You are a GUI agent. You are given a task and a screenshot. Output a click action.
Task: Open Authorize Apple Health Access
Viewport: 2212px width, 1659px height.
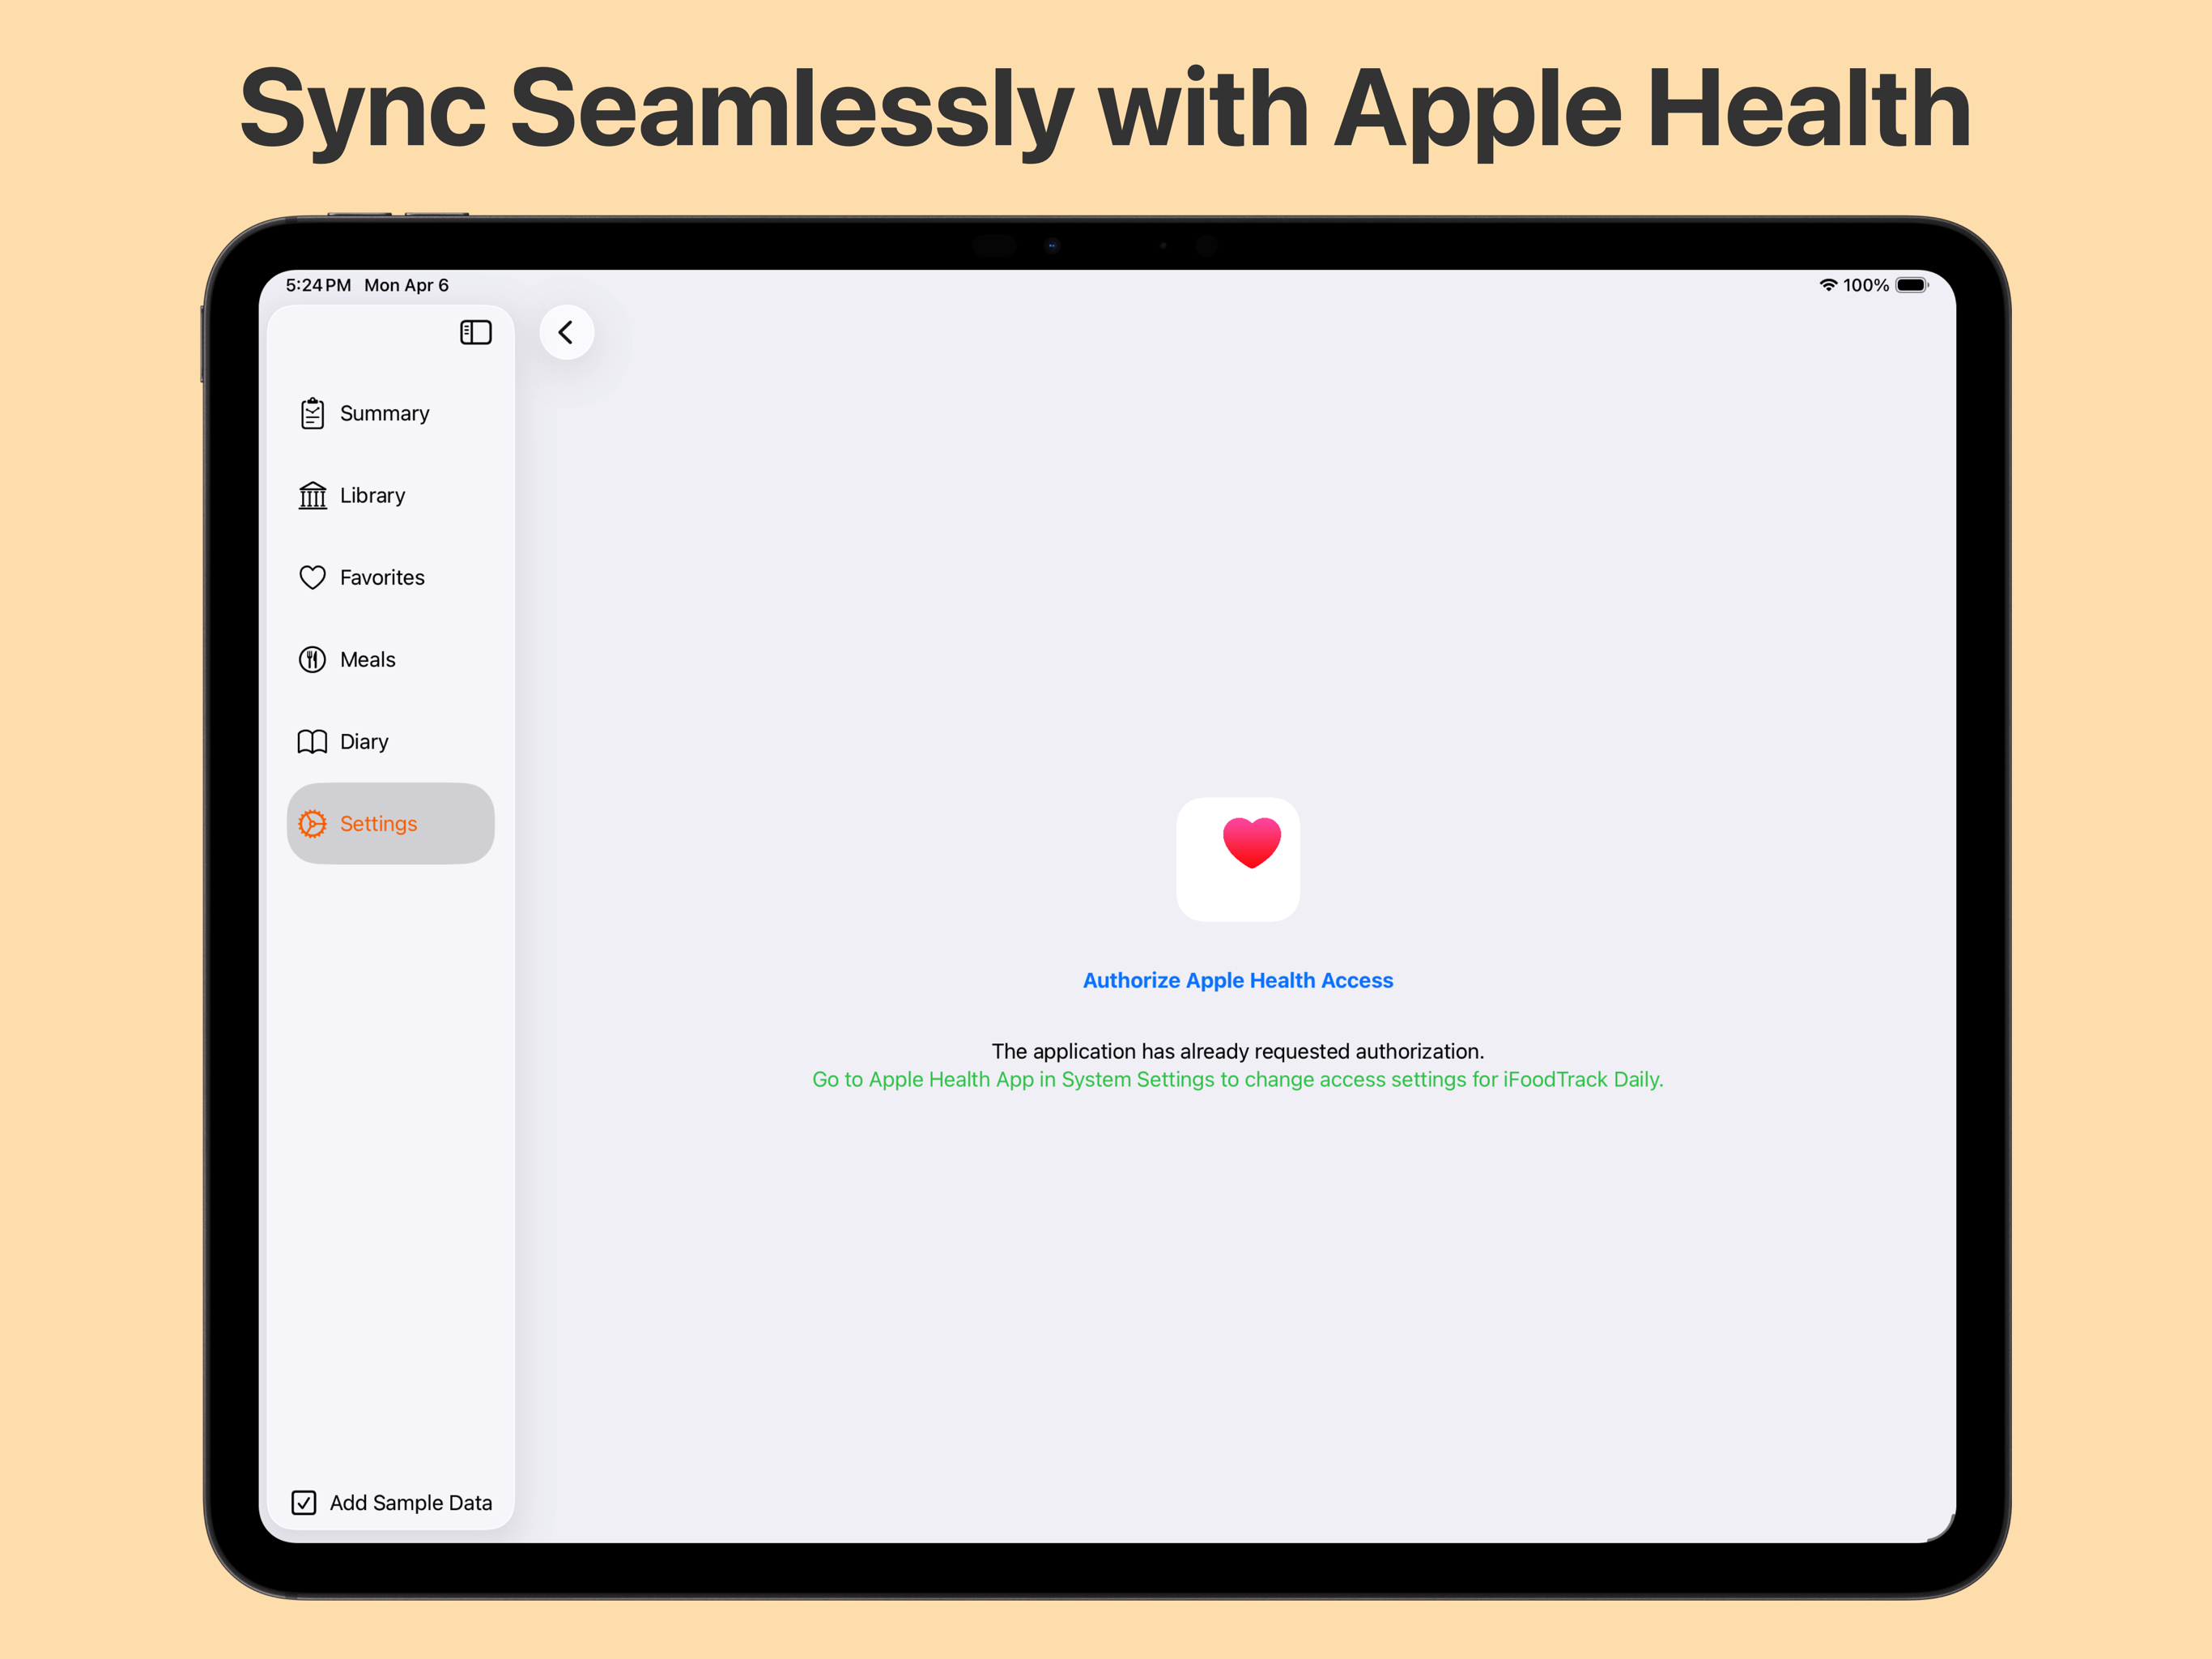(x=1238, y=979)
